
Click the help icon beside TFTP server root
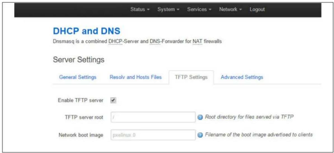click(200, 117)
